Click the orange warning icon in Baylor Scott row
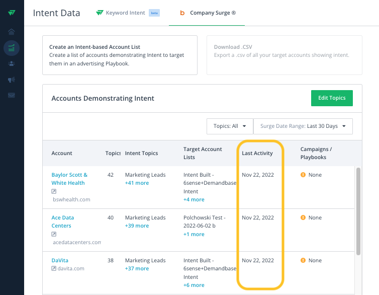379x295 pixels. [x=303, y=175]
